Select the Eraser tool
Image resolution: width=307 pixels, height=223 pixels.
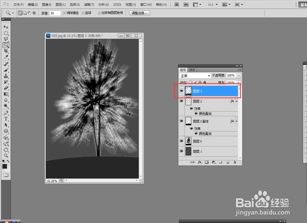pyautogui.click(x=6, y=88)
